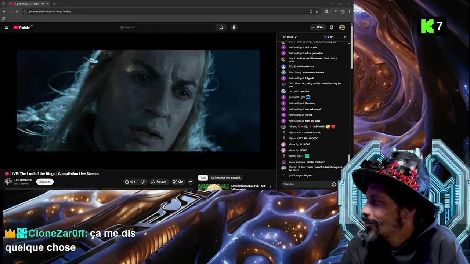Image resolution: width=470 pixels, height=264 pixels.
Task: Focus the Rechercher search field
Action: point(166,27)
